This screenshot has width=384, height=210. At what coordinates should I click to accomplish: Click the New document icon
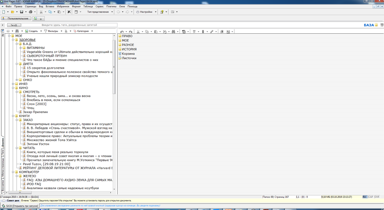[3, 12]
